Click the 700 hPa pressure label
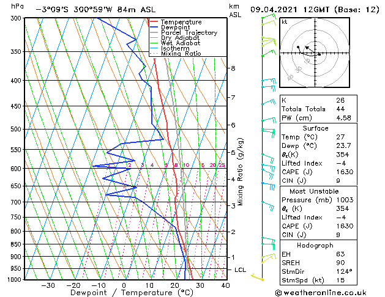Screen dimensions: 385x297 click(17, 202)
